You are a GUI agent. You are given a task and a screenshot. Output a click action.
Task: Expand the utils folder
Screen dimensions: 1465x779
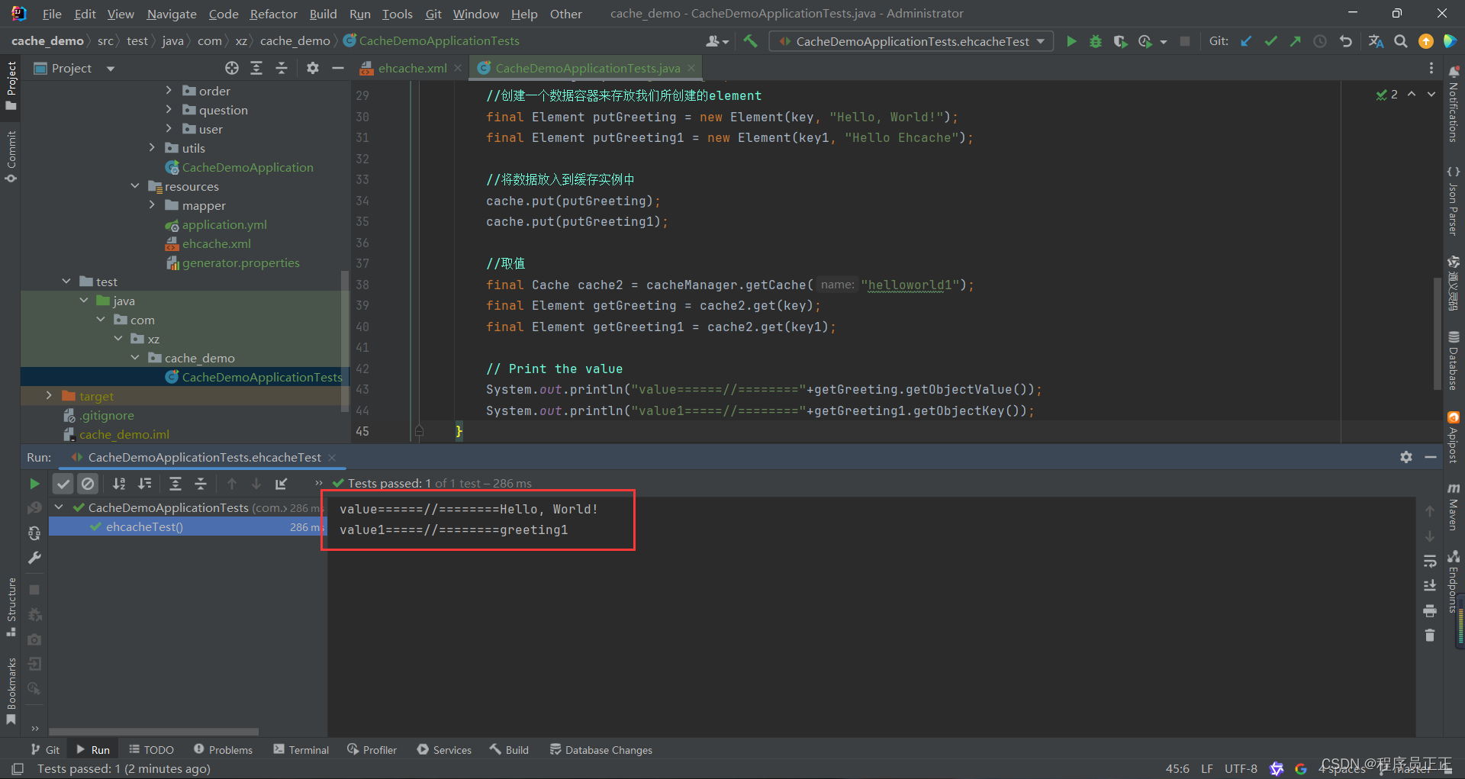pos(152,147)
